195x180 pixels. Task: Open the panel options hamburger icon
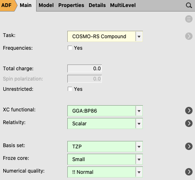tap(189, 19)
